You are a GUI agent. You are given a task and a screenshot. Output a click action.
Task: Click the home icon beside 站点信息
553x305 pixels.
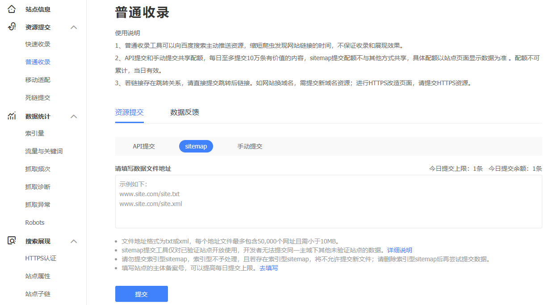point(12,9)
